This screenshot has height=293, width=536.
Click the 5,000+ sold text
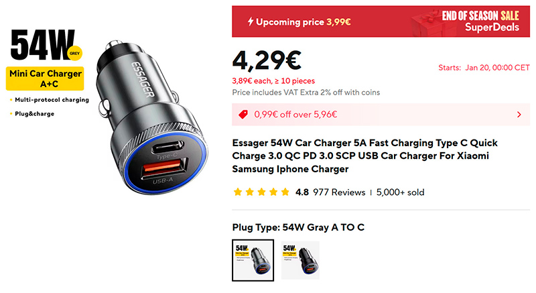(400, 192)
